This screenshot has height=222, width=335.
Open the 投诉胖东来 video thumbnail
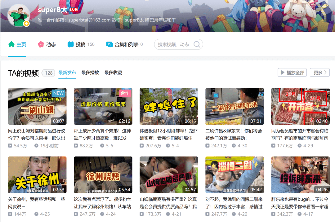[300, 174]
